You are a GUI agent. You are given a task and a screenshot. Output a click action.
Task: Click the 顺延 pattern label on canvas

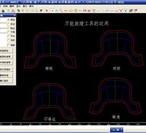pyautogui.click(x=49, y=68)
